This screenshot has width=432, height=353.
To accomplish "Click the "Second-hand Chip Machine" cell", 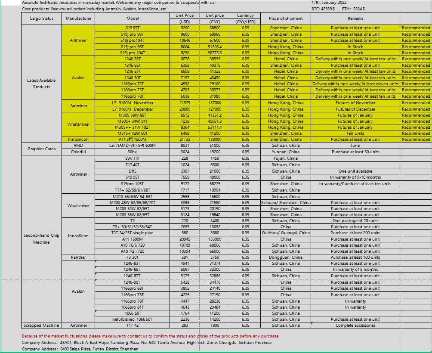I will point(41,238).
